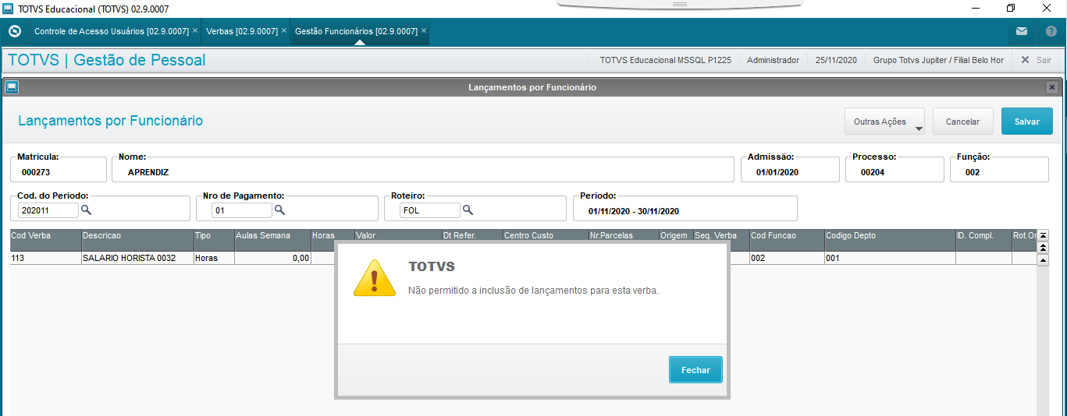This screenshot has width=1067, height=416.
Task: Click the Cod. do Periodo field 202011
Action: tap(48, 210)
